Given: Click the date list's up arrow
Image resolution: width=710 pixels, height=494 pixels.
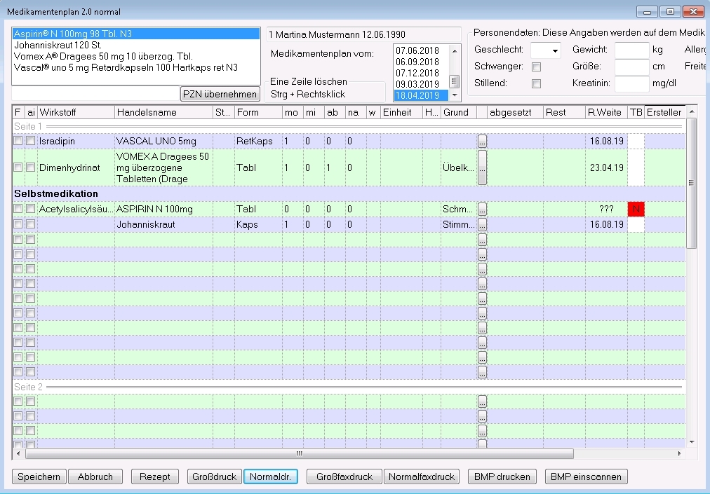Looking at the screenshot, I should [455, 50].
